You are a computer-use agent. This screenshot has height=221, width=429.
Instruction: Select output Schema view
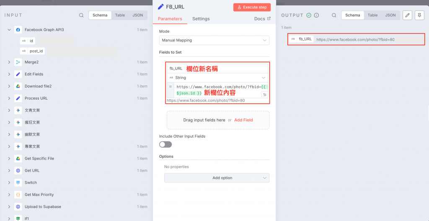(x=353, y=15)
